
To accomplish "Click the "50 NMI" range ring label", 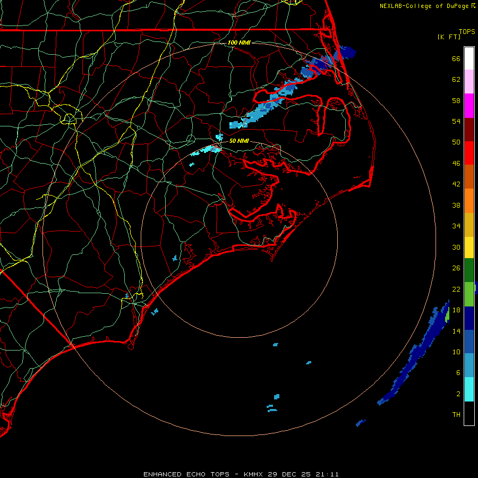I will coord(239,141).
